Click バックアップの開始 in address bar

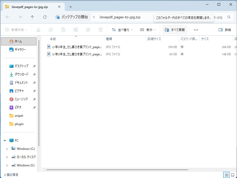point(72,17)
